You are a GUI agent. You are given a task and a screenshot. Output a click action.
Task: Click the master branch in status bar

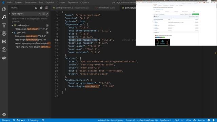pyautogui.click(x=6, y=120)
